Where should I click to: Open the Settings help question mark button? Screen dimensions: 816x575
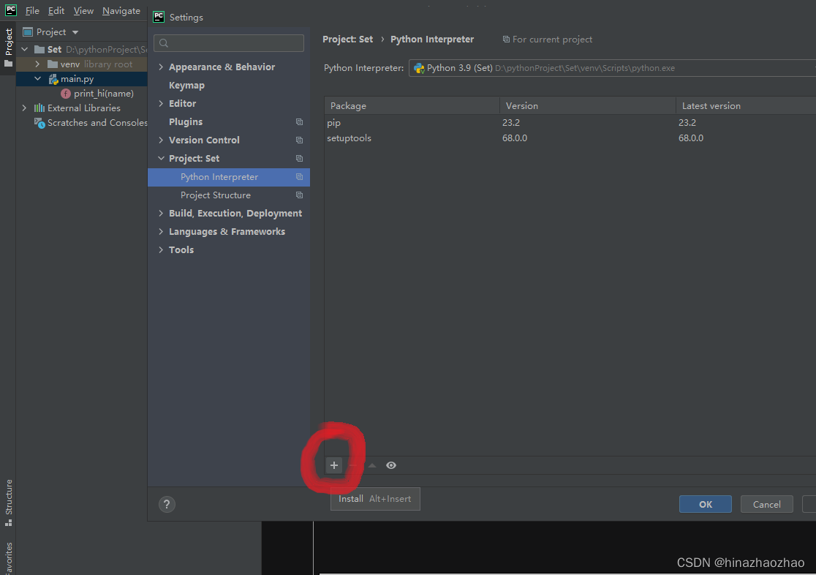pos(167,504)
